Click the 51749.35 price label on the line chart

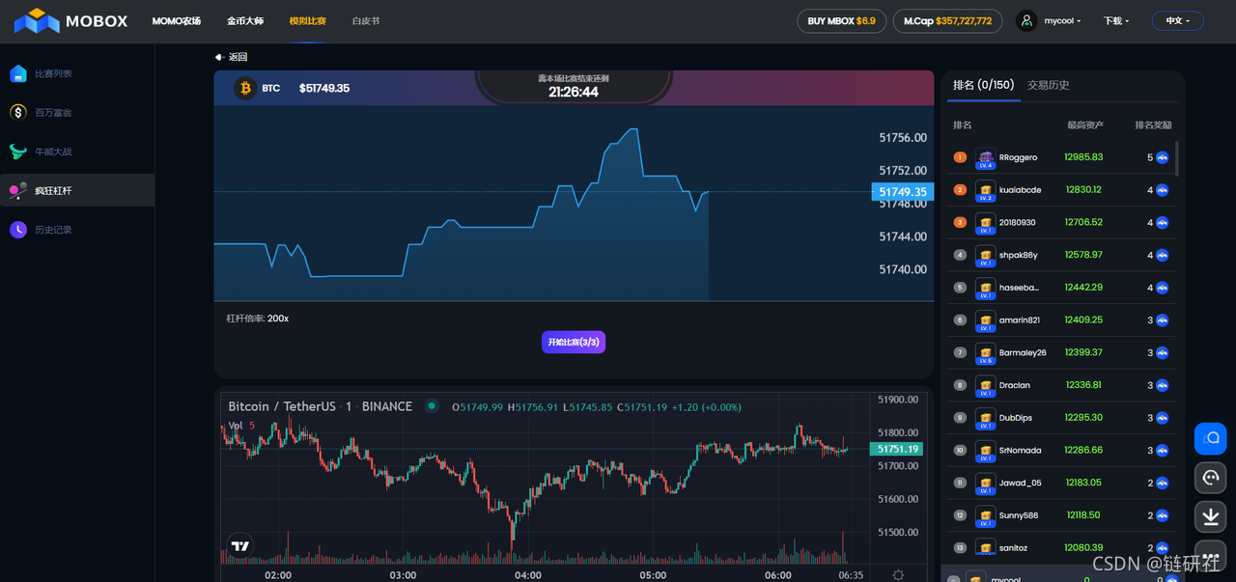pos(902,192)
